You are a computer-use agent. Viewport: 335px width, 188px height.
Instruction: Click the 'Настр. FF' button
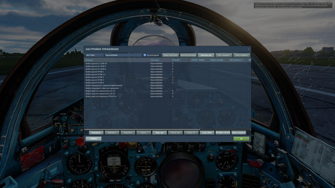pos(191,133)
